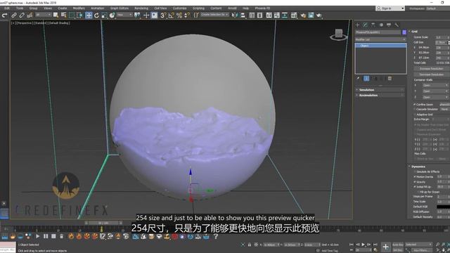Click the Render Production teapot icon
Viewport: 450px width, 253px height.
319,15
